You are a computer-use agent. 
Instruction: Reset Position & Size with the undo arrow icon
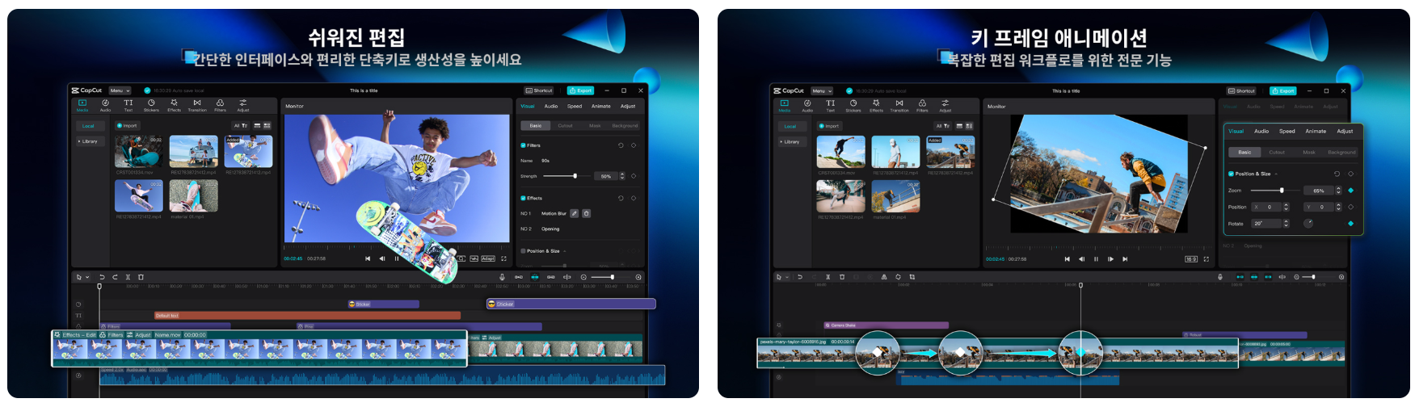(x=1337, y=174)
